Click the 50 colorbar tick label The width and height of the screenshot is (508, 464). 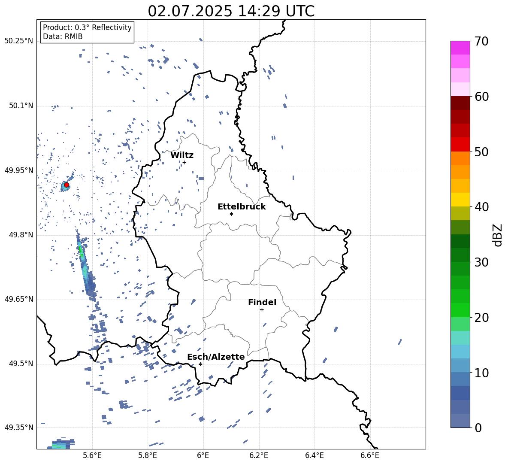481,152
